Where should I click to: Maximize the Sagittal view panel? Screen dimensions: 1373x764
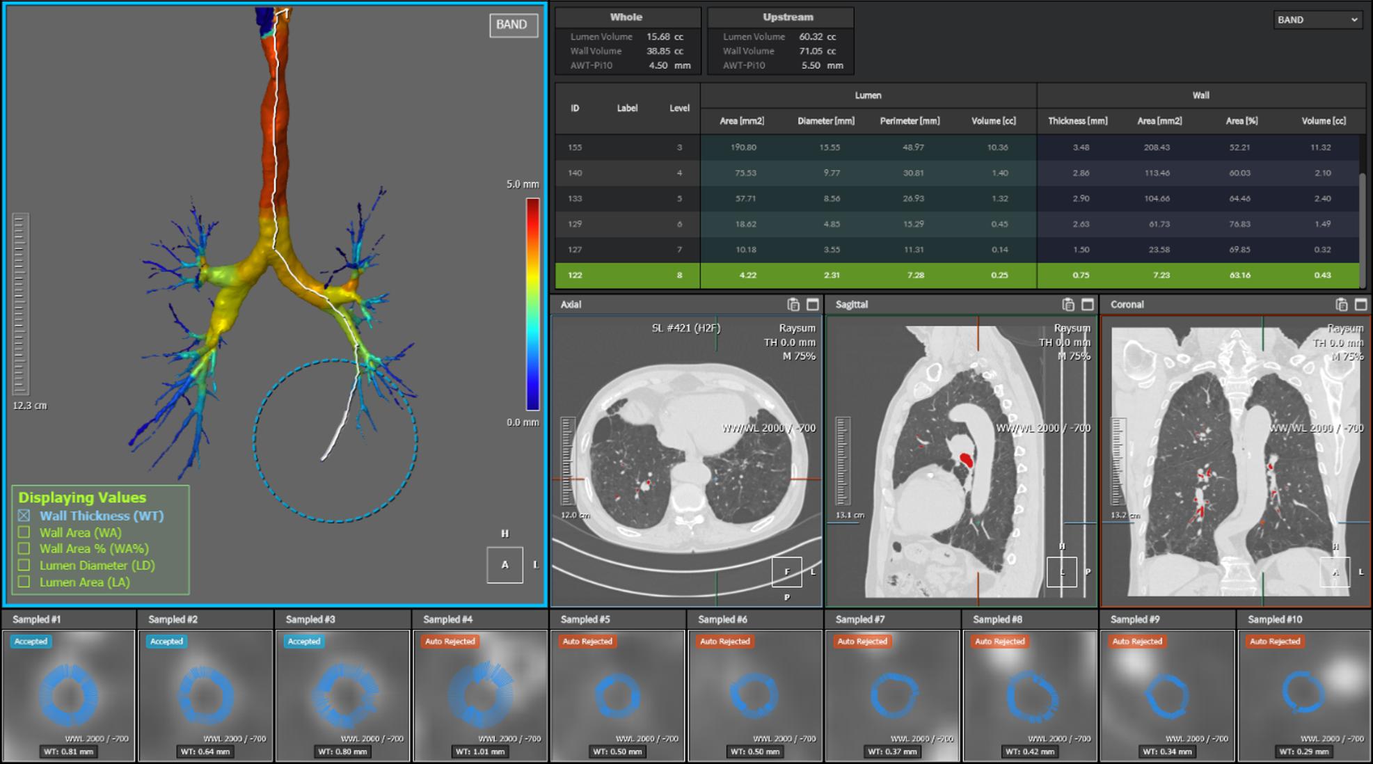1087,304
